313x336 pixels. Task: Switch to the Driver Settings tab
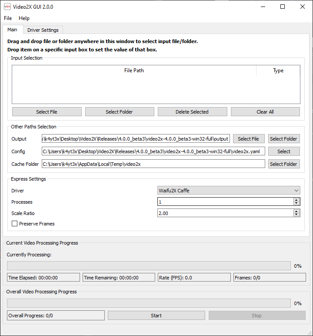43,30
